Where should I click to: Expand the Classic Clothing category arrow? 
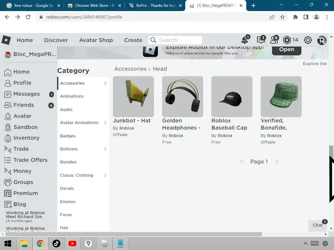[105, 175]
